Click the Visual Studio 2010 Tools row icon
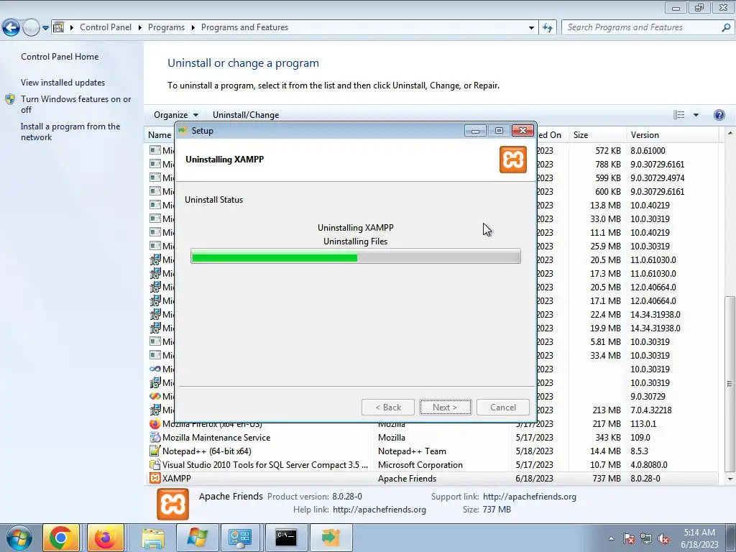 (155, 465)
